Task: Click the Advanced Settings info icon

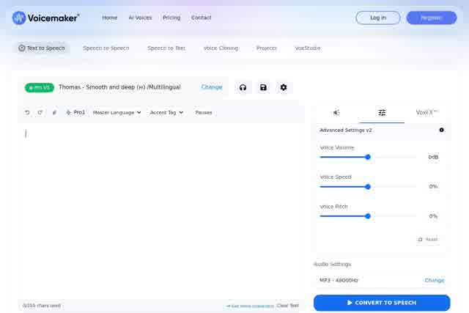Action: (441, 130)
